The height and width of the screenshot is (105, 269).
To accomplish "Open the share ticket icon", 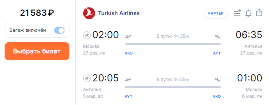I will pyautogui.click(x=259, y=13).
